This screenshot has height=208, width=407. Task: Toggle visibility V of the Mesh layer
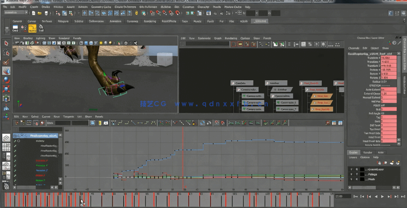[351, 179]
